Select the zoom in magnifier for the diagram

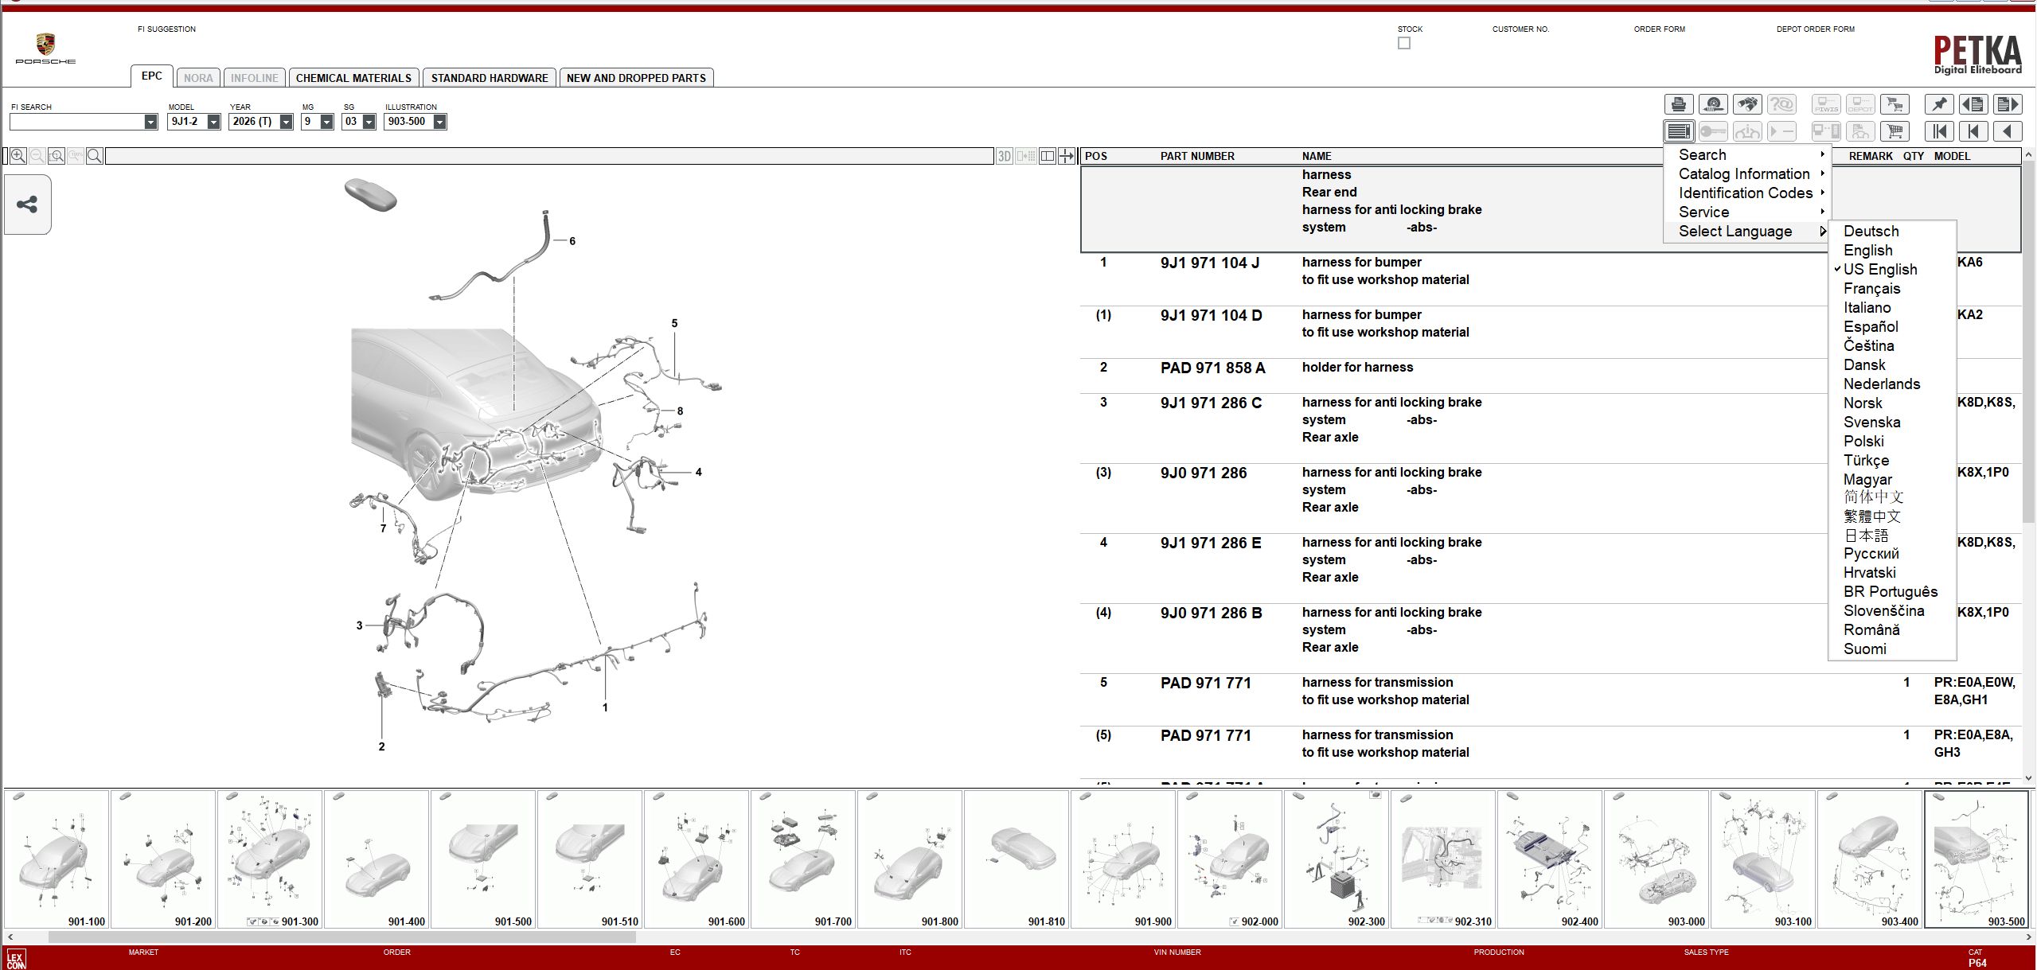coord(18,156)
